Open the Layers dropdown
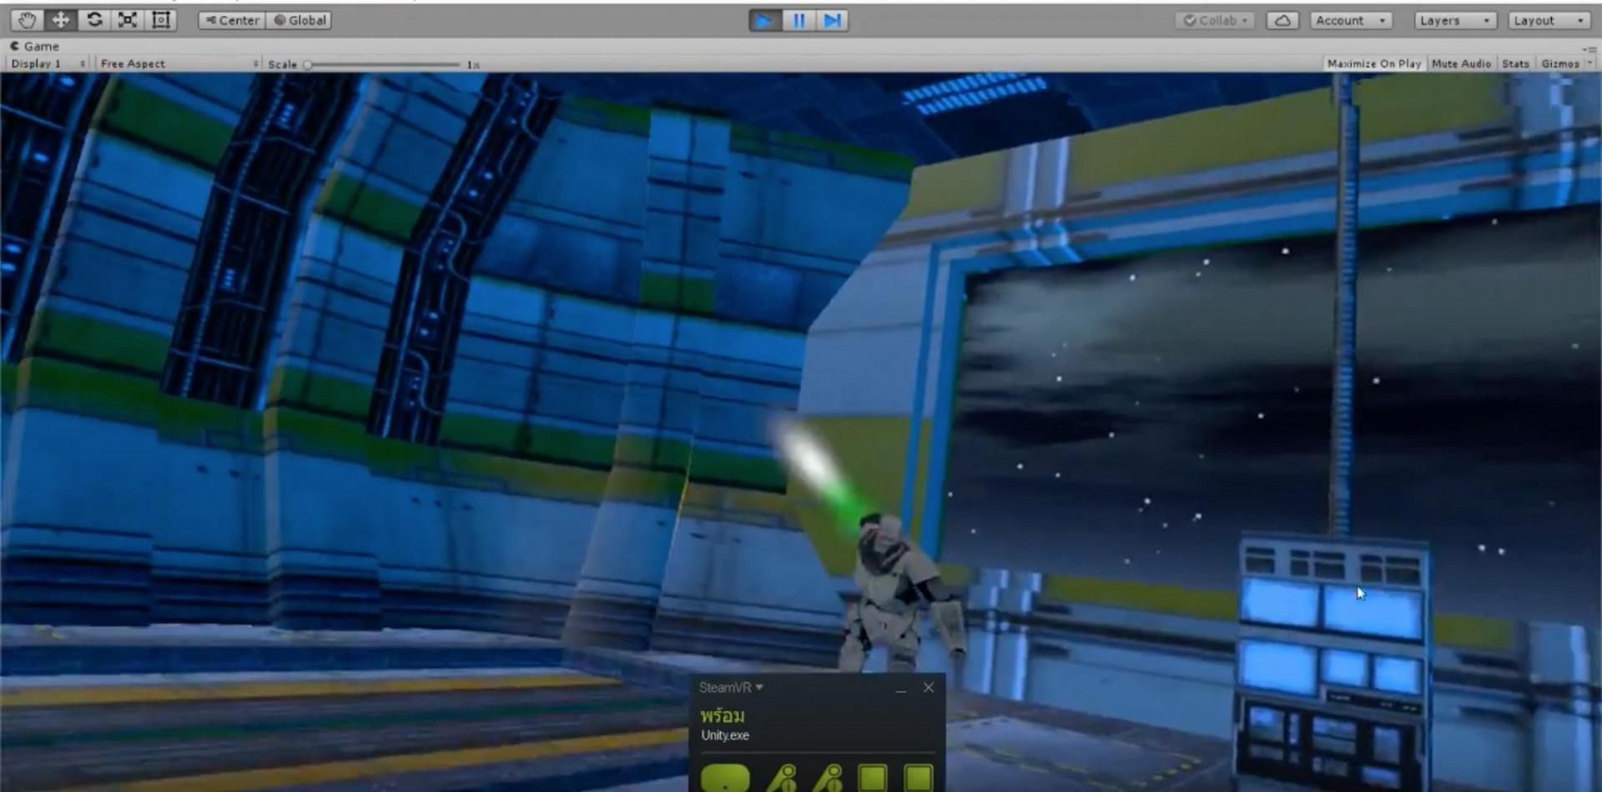The image size is (1602, 792). tap(1455, 20)
